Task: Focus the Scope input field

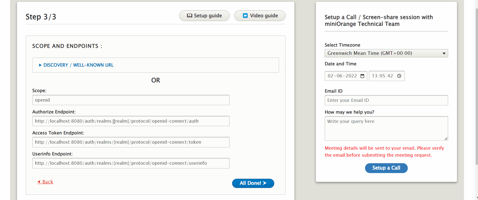Action: [131, 100]
